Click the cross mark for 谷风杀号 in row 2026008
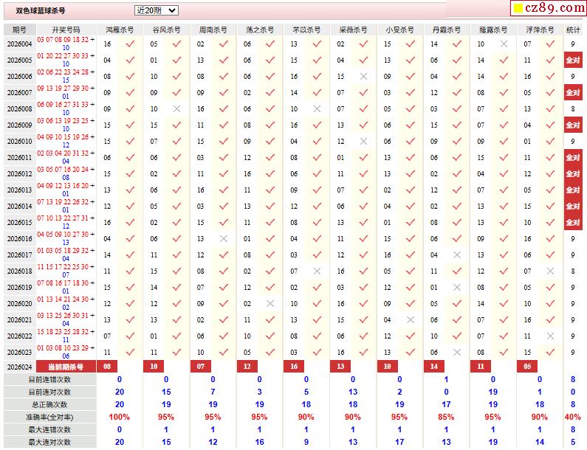The width and height of the screenshot is (587, 450). click(x=176, y=109)
